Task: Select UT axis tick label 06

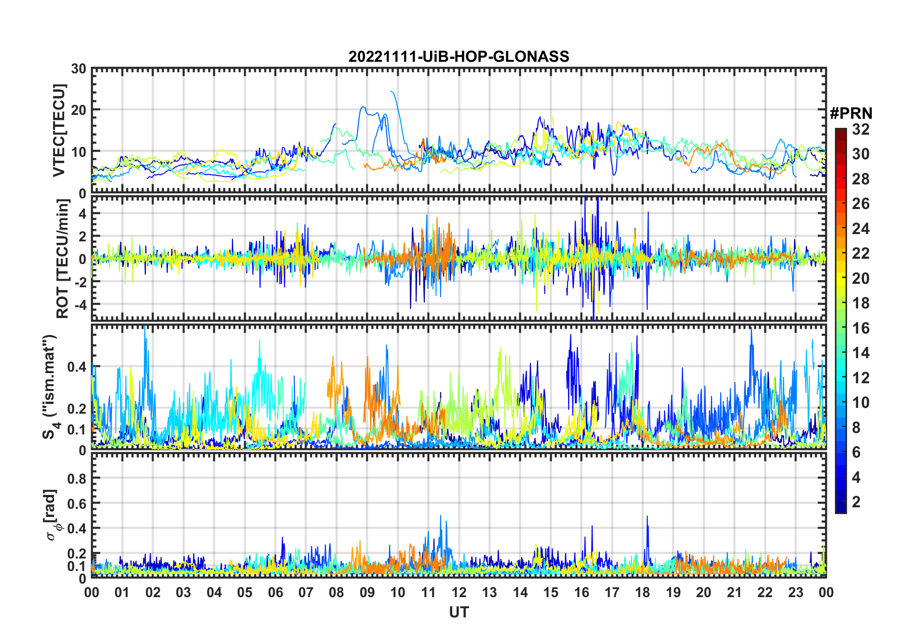Action: pos(276,592)
